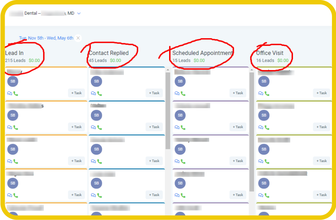336x220 pixels.
Task: Click the Contact Replied column scrollbar
Action: [x=168, y=110]
